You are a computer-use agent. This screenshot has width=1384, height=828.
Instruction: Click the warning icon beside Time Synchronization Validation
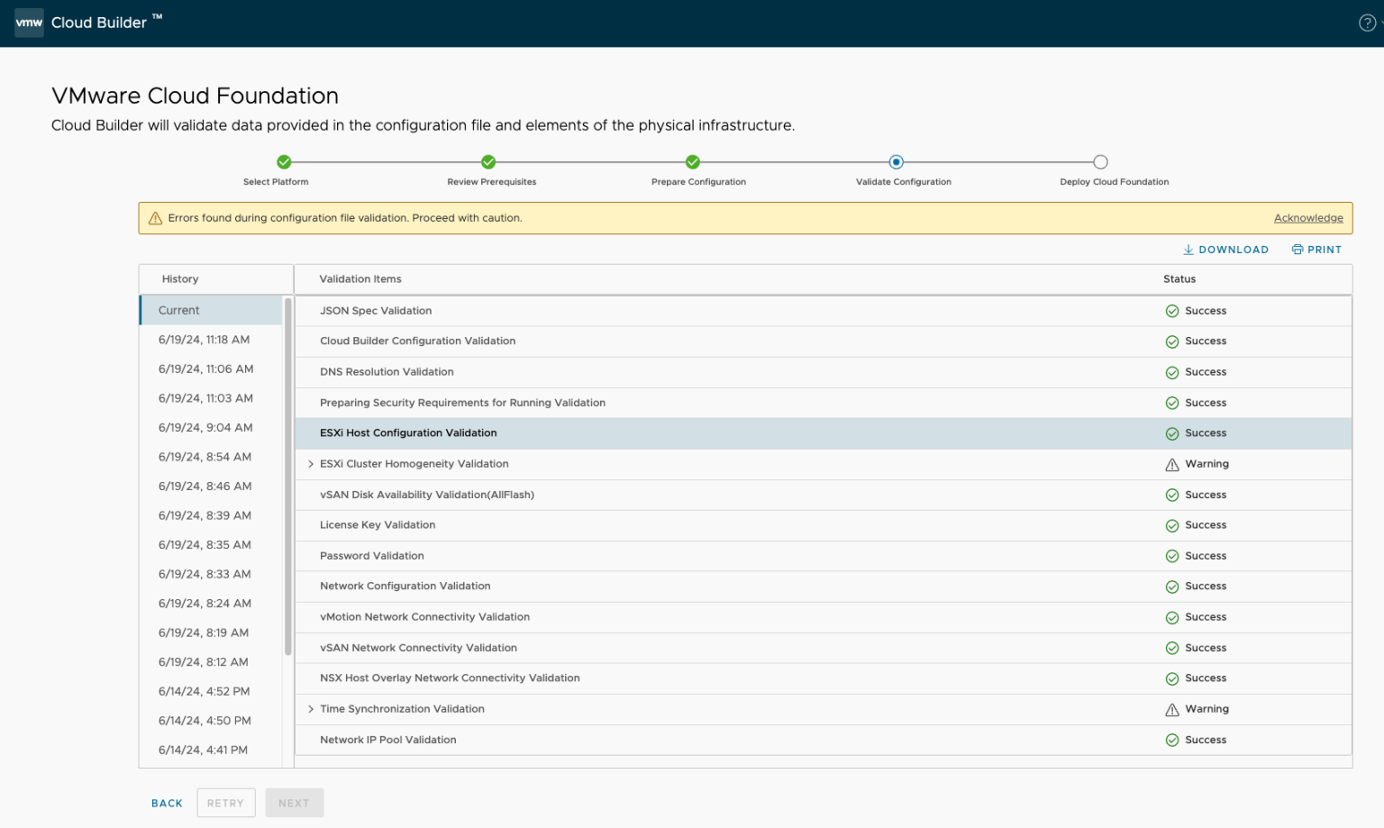(x=1171, y=709)
